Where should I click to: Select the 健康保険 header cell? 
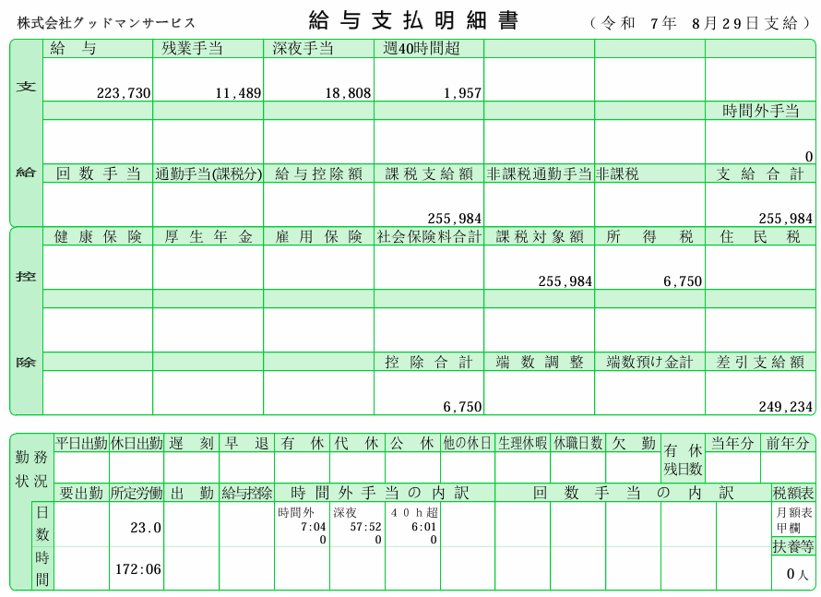98,236
